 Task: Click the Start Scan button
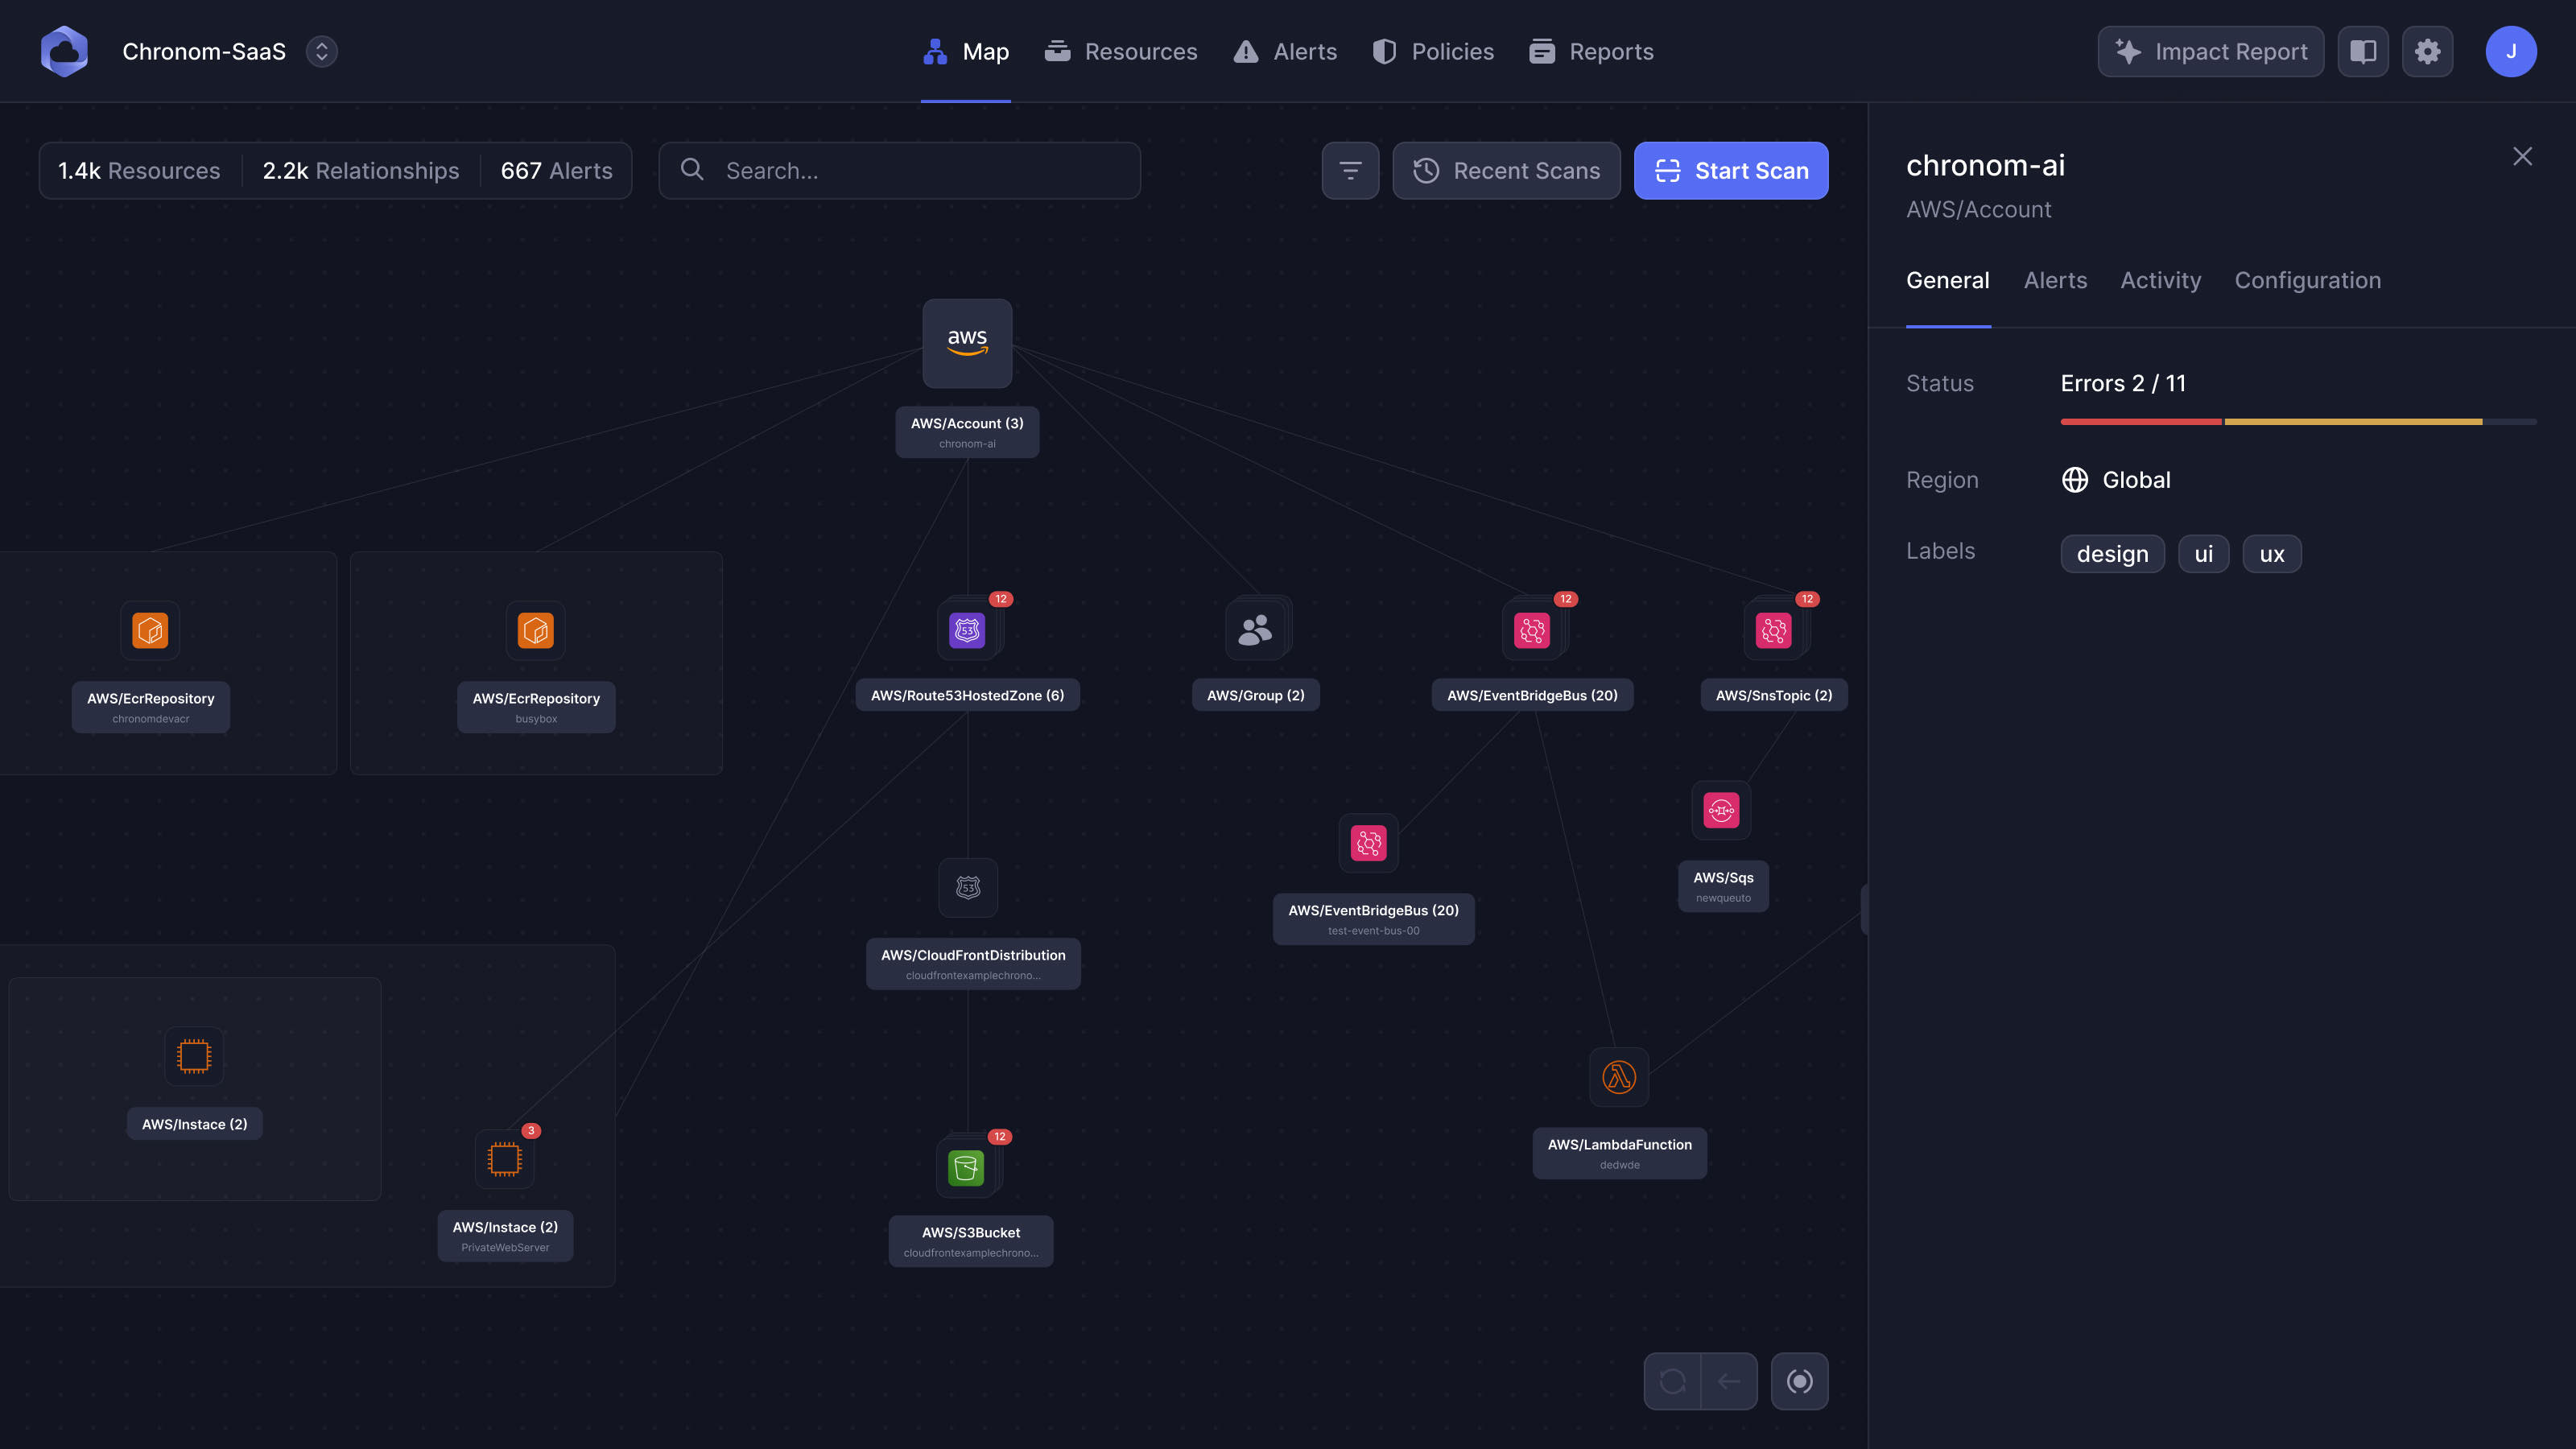coord(1730,171)
